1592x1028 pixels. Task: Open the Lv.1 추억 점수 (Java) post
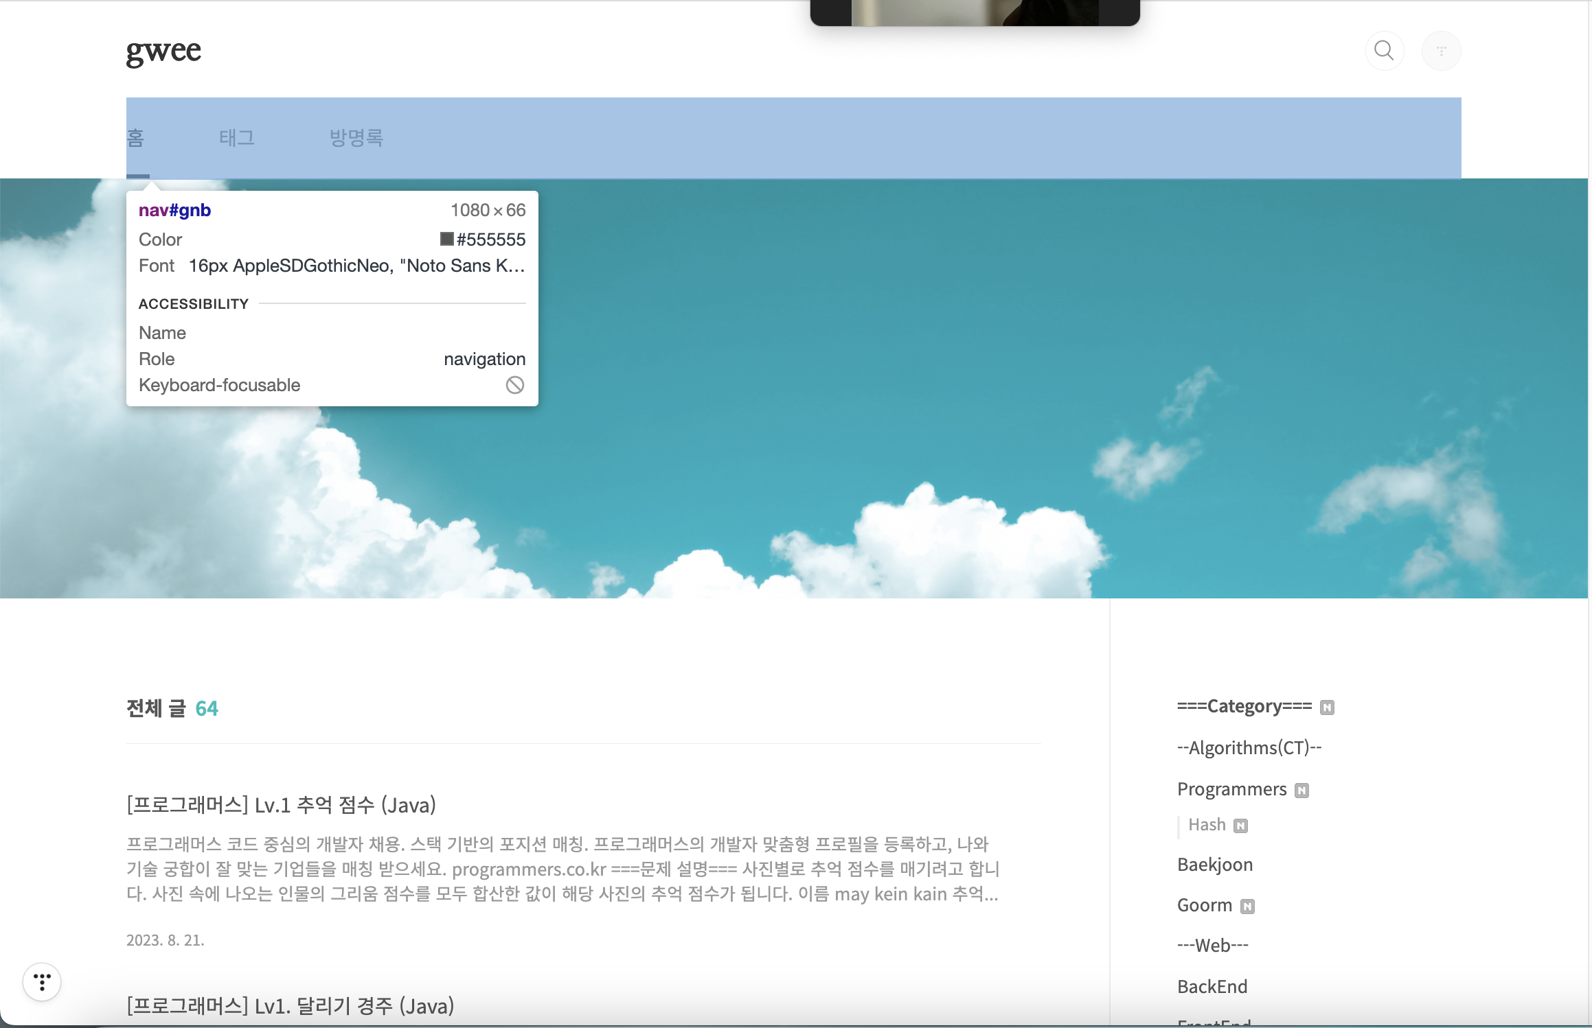point(282,805)
